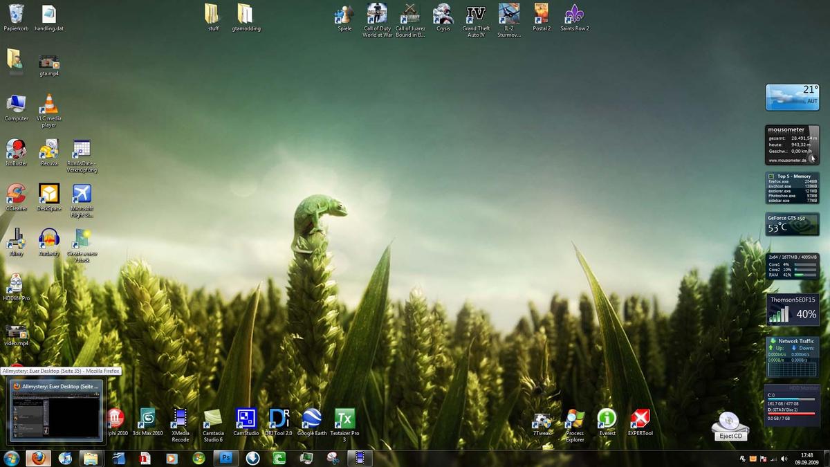830x467 pixels.
Task: Select the Firefox window preview thumbnail
Action: (x=55, y=412)
